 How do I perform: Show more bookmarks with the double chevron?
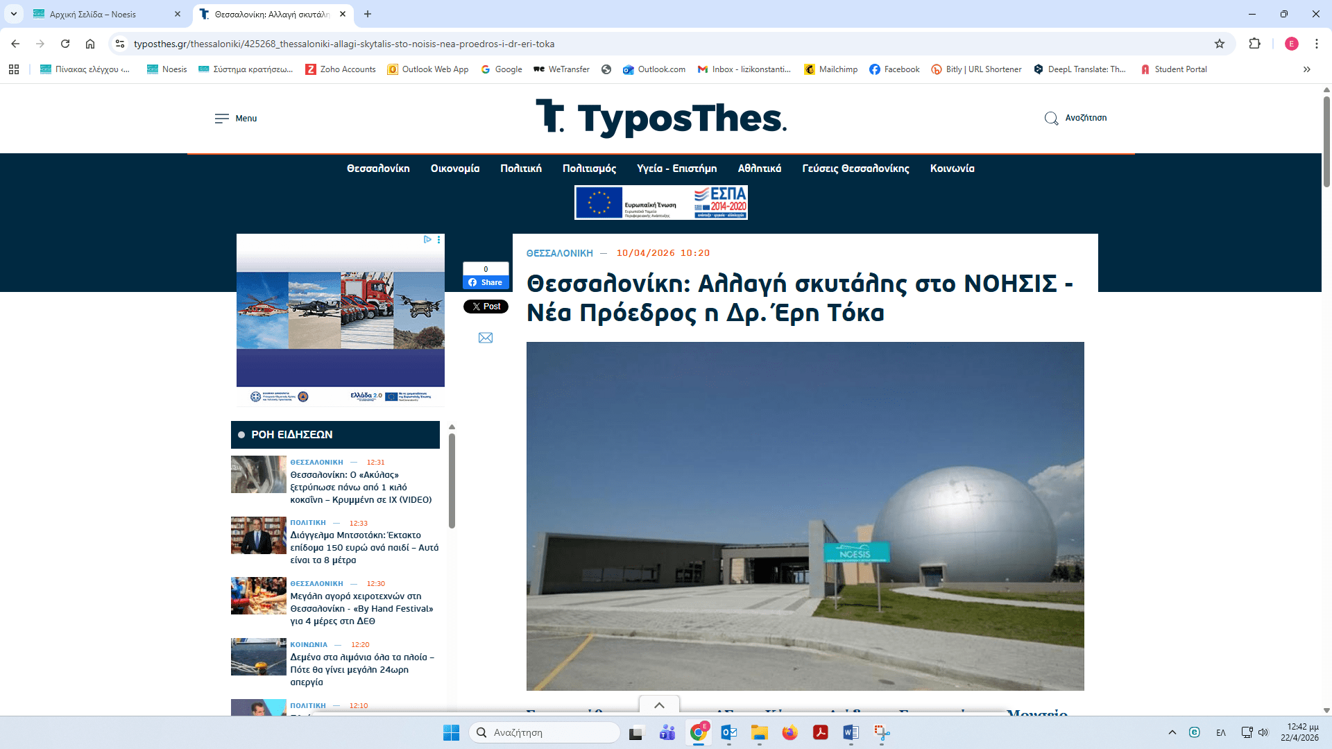(1307, 69)
